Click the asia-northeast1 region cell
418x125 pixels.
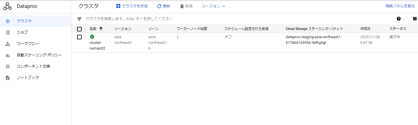coord(123,40)
